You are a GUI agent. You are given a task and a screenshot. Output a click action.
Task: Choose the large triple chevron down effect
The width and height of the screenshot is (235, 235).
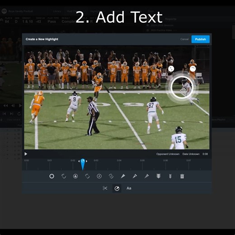point(158,176)
